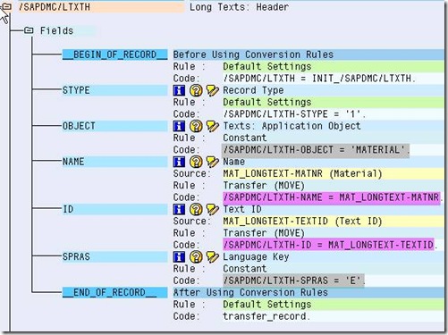Viewport: 448px width, 335px height.
Task: Click 'Record Type' label
Action: tap(253, 90)
